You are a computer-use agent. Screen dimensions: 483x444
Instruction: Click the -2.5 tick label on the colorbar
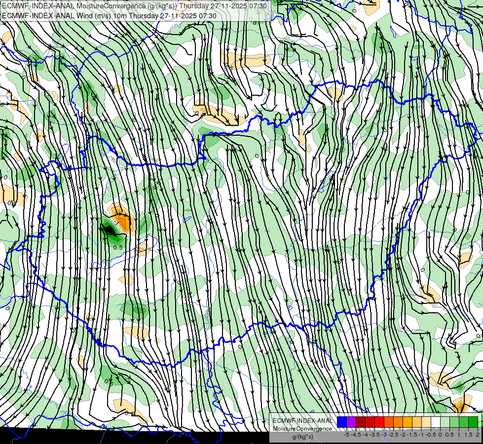tap(393, 435)
